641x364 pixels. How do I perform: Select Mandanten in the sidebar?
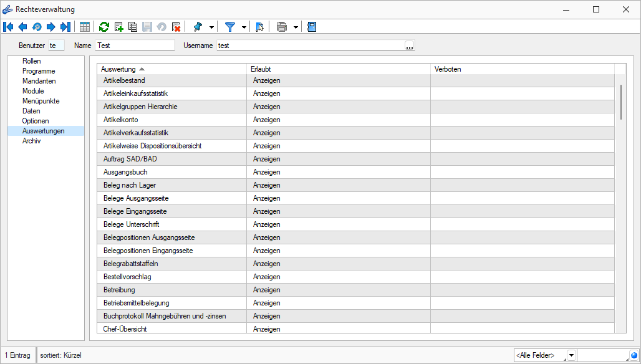pyautogui.click(x=39, y=81)
